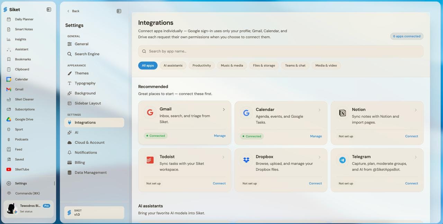443x224 pixels.
Task: Open the Clipboard icon
Action: pos(9,69)
